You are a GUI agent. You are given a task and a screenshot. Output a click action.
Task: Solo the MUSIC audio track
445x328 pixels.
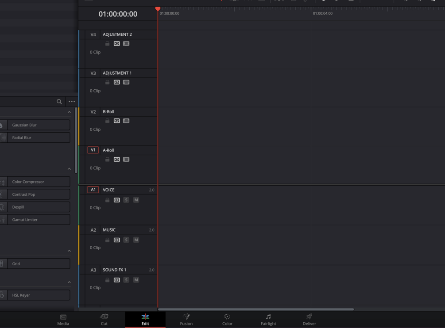click(x=126, y=240)
